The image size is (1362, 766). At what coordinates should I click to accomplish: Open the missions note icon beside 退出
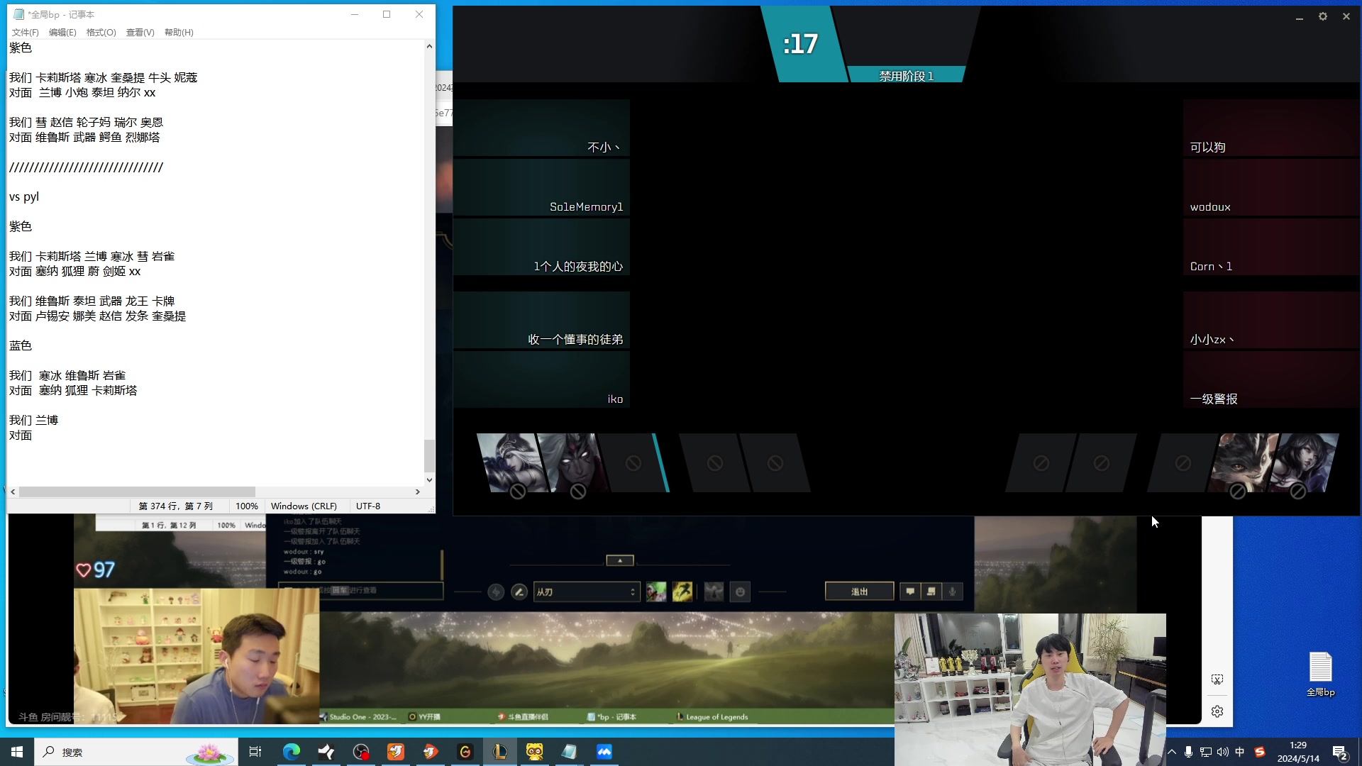931,592
